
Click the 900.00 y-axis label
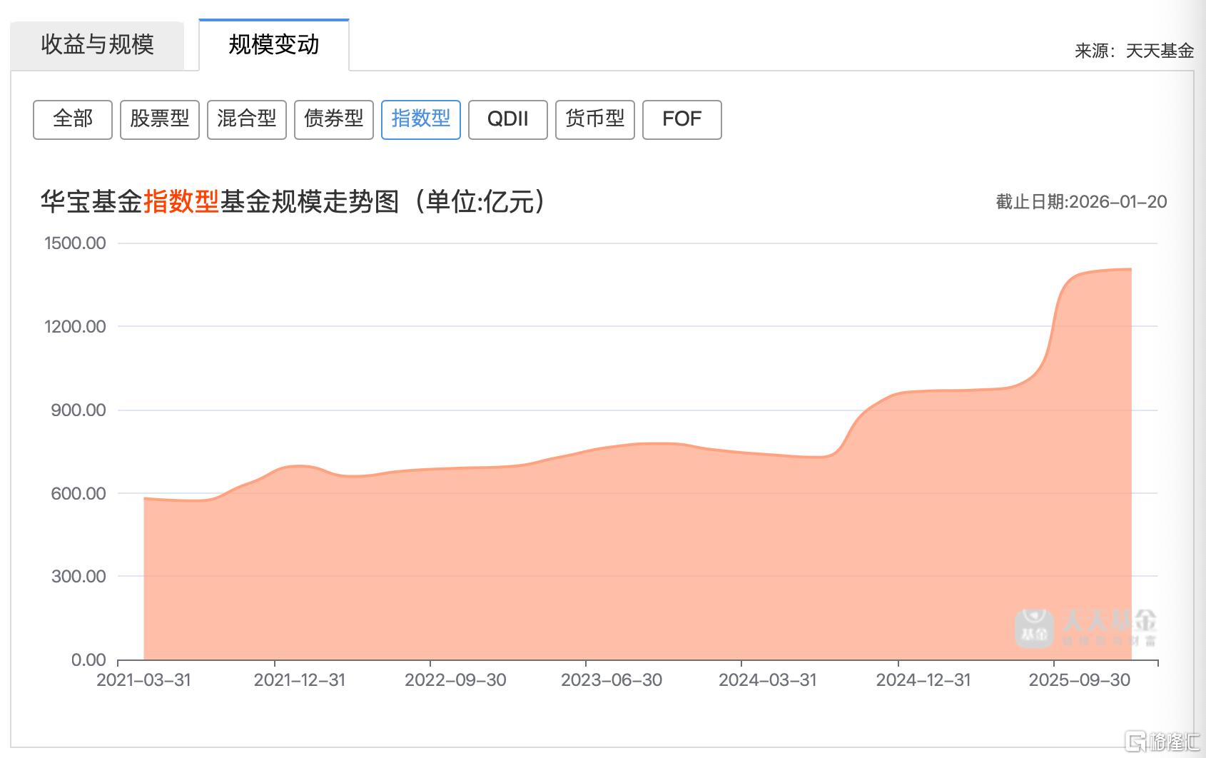78,410
